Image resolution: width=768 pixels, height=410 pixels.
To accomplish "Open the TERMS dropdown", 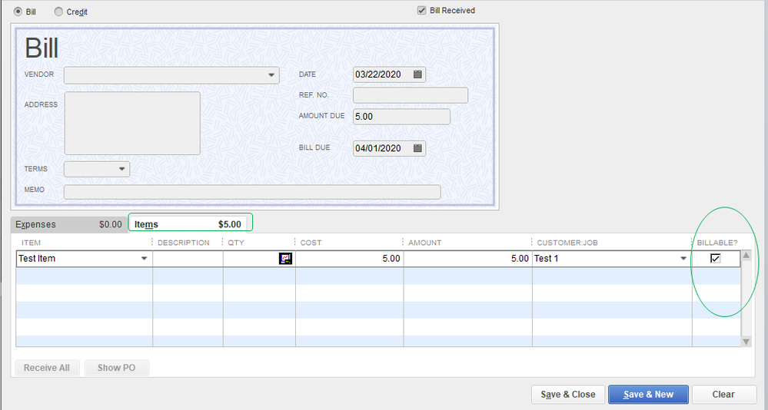I will [122, 169].
